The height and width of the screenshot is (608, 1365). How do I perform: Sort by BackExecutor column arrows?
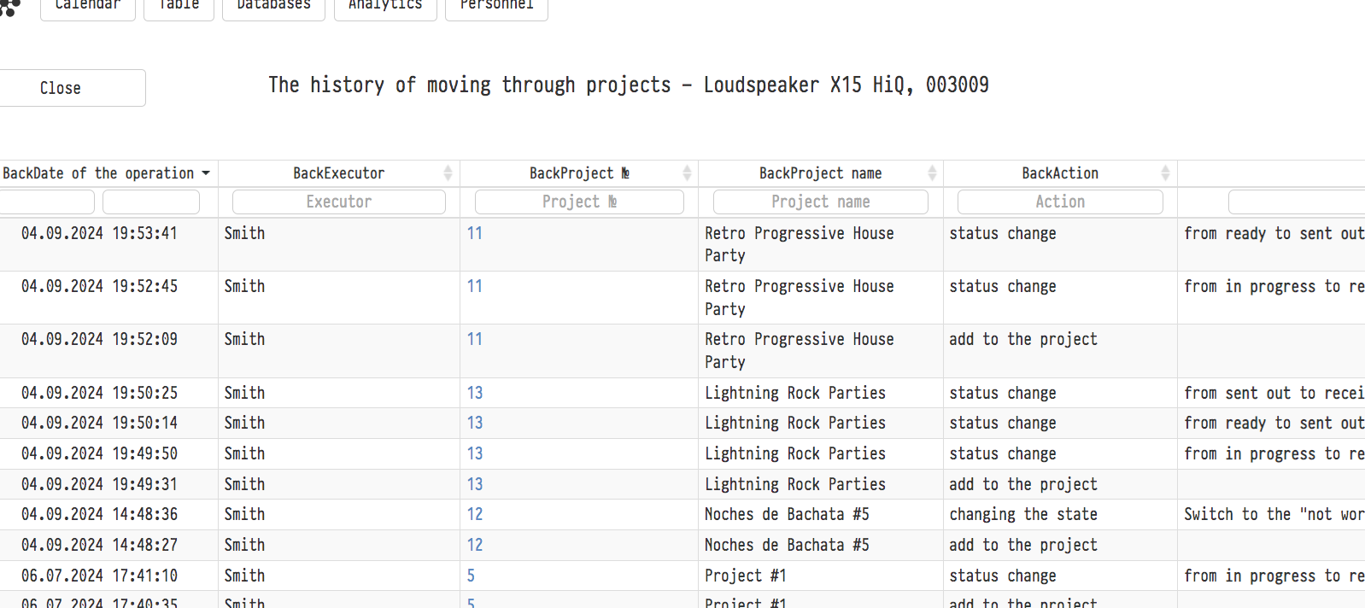pyautogui.click(x=448, y=173)
